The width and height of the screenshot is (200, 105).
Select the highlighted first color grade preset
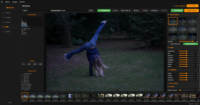pos(173,21)
